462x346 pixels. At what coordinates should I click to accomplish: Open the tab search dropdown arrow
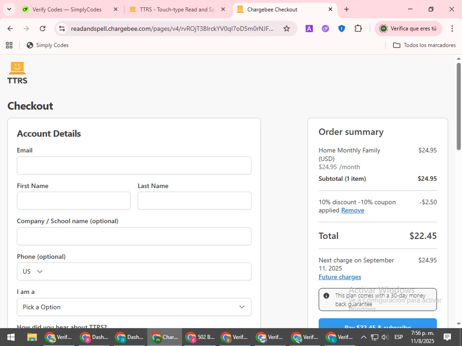click(x=9, y=9)
